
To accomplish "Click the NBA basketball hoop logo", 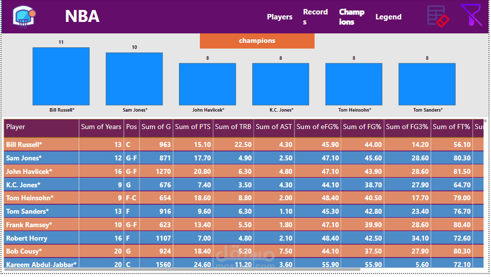I will click(24, 17).
